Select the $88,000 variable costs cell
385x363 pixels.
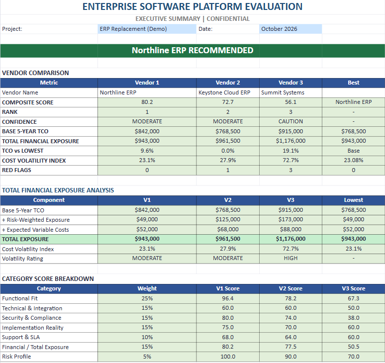290,229
